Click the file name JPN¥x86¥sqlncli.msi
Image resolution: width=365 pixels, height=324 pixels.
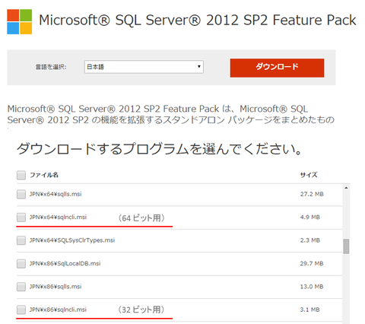tap(58, 310)
